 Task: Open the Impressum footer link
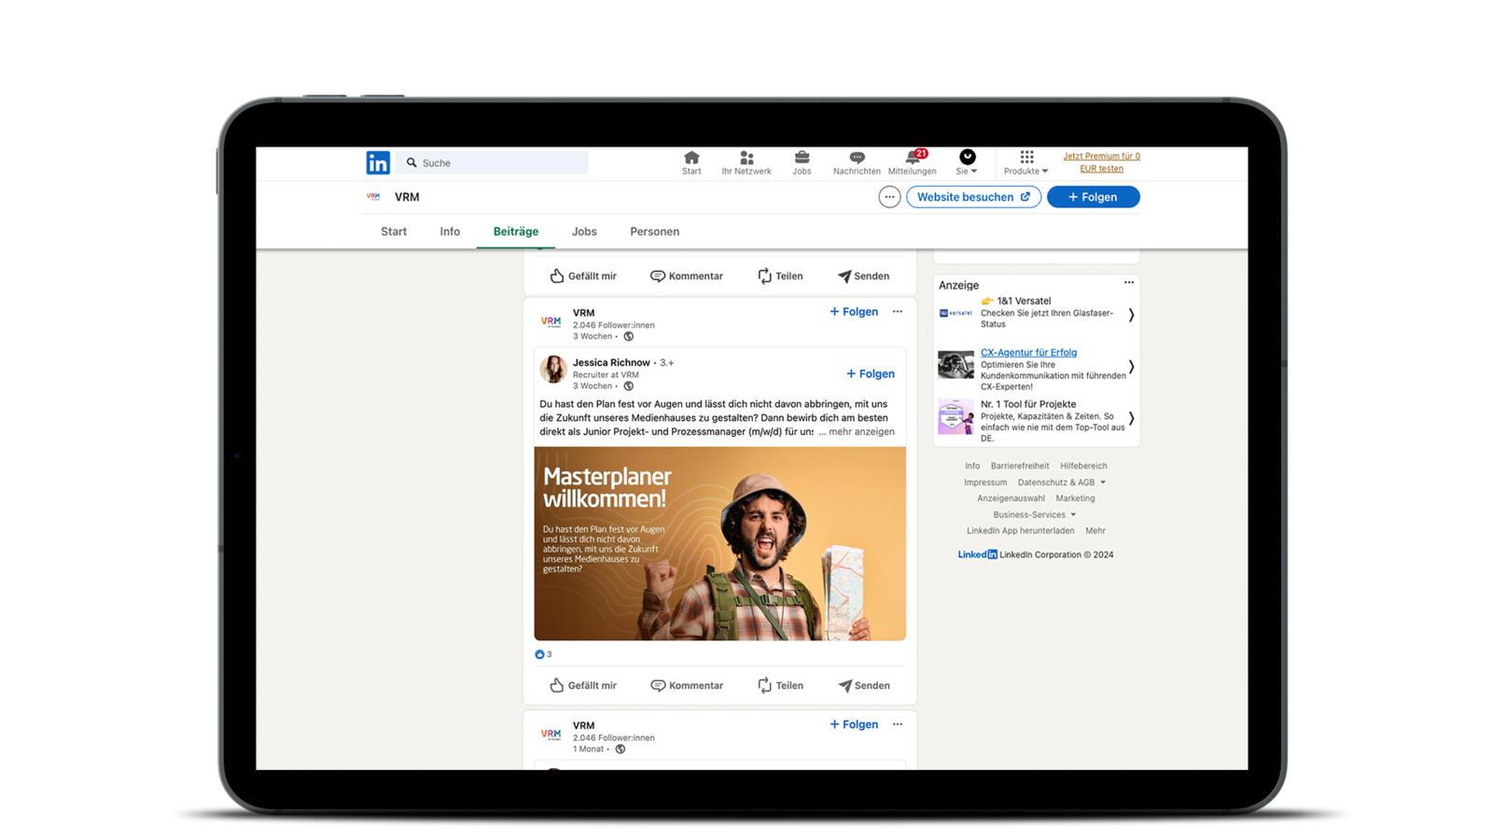pyautogui.click(x=985, y=483)
